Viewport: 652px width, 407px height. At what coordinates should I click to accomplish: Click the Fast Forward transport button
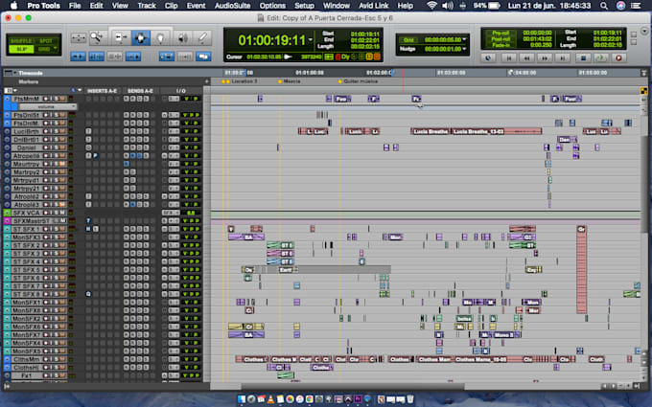click(545, 58)
